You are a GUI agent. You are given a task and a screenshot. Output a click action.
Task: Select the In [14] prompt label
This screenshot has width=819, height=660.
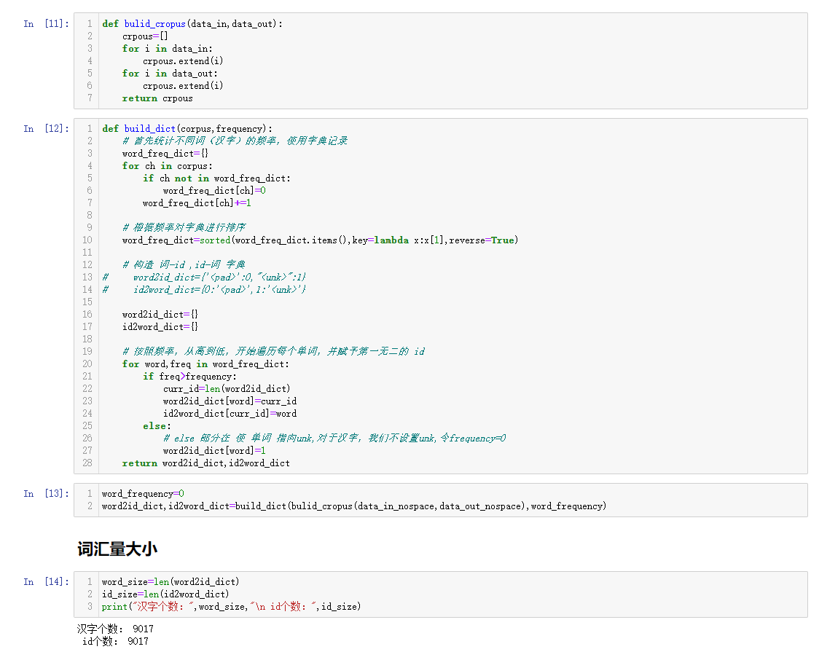point(46,582)
